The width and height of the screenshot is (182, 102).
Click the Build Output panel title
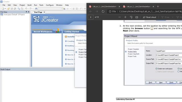5,69
